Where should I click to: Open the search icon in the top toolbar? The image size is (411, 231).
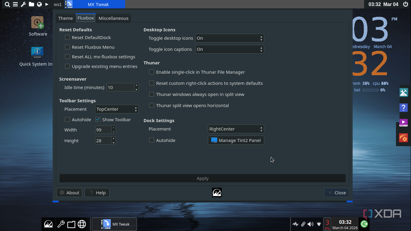[x=7, y=4]
